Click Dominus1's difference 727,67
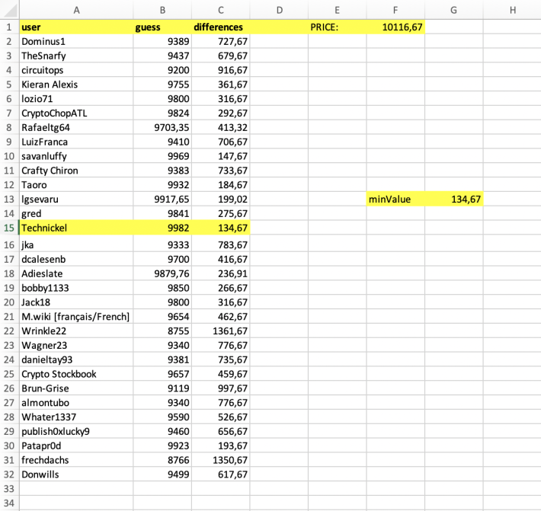 pos(220,41)
